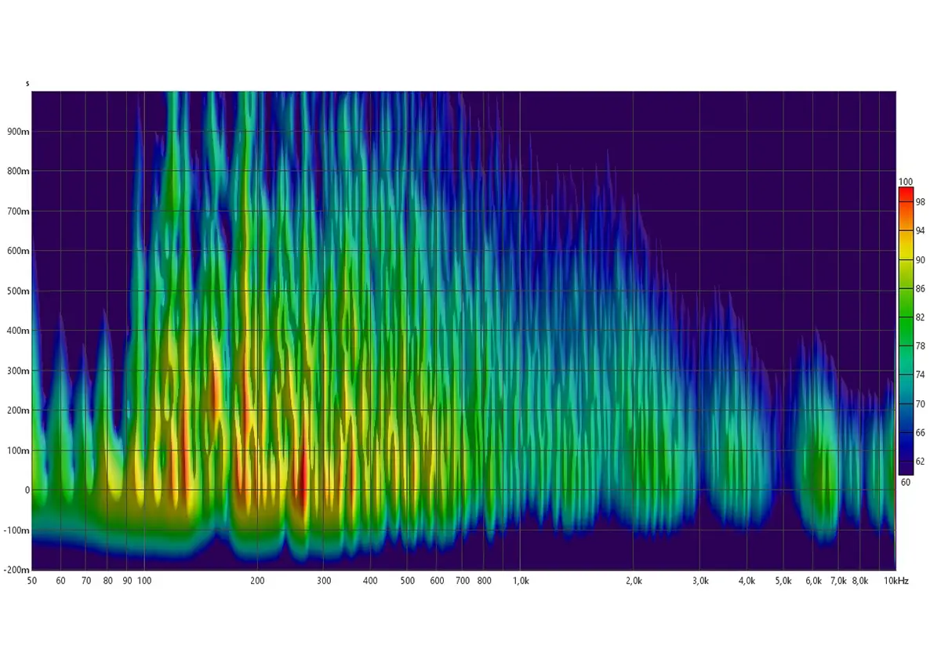Click the 60 label below the color scale

tap(906, 483)
